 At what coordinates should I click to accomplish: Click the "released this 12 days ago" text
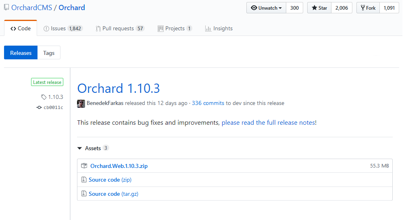(156, 103)
